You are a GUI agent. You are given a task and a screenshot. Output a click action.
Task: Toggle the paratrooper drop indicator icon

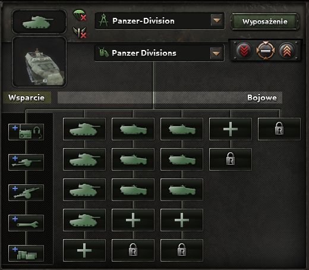click(x=80, y=15)
